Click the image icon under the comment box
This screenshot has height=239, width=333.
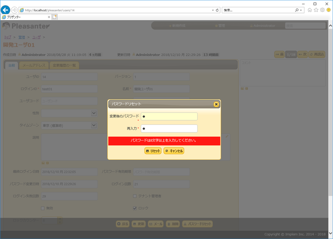click(242, 88)
